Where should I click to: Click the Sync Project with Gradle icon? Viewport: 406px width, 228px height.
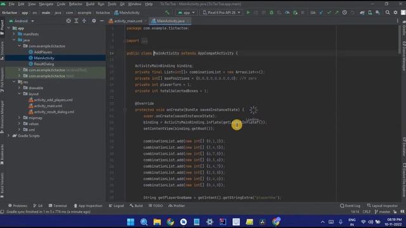pos(362,13)
